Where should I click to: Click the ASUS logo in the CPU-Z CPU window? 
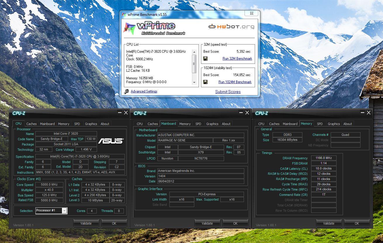coord(110,141)
